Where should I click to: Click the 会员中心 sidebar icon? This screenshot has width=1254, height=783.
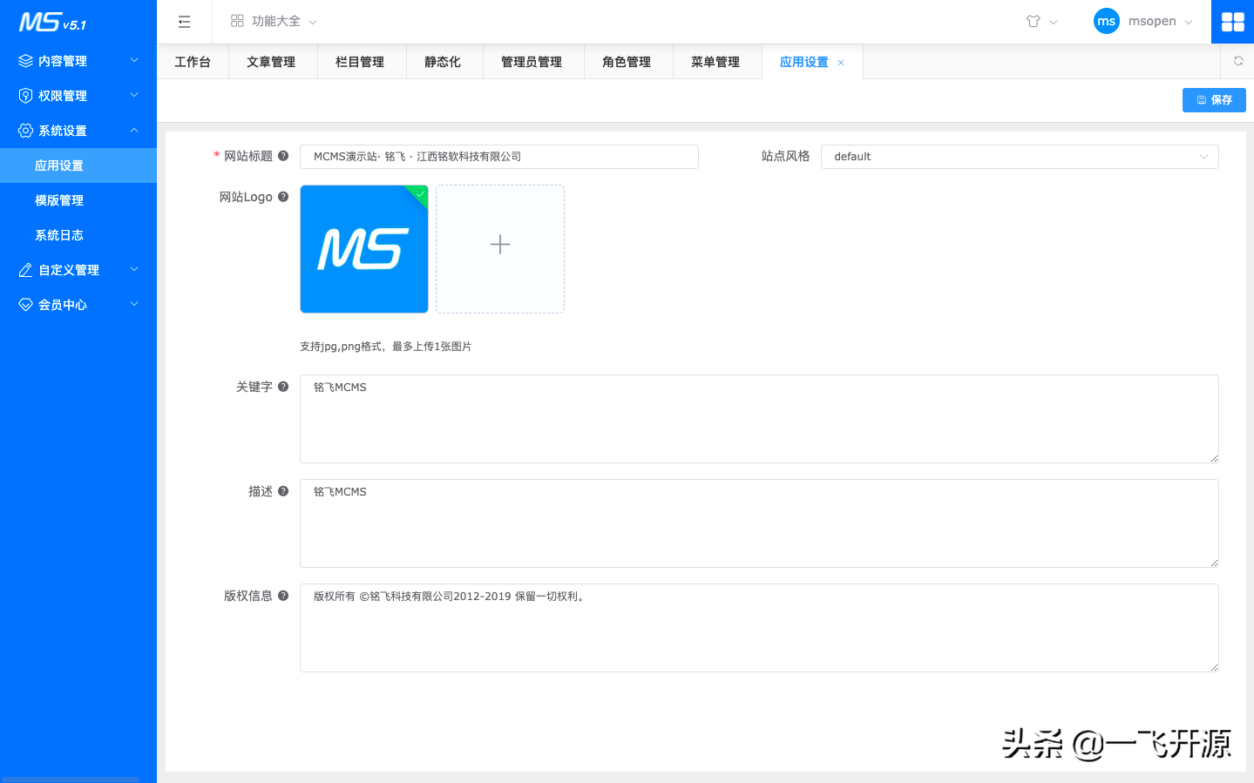pos(24,304)
